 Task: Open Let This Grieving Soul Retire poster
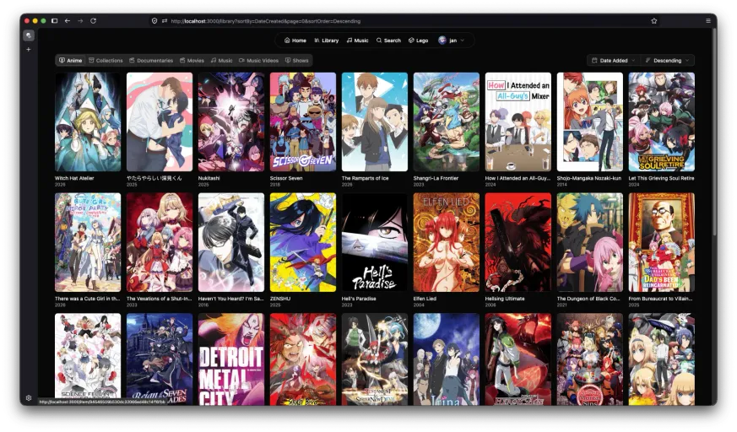coord(661,122)
